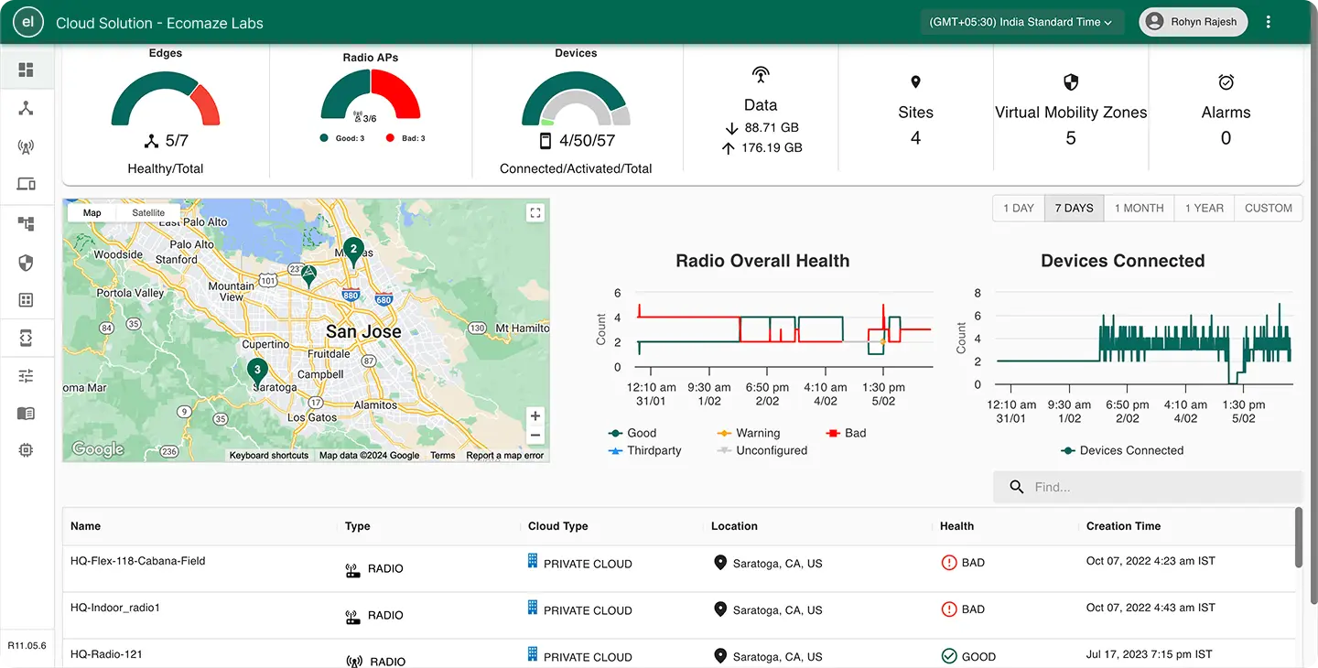Click the Devices gauge

[576, 99]
